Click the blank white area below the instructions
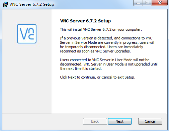This screenshot has width=169, height=131. 109,96
